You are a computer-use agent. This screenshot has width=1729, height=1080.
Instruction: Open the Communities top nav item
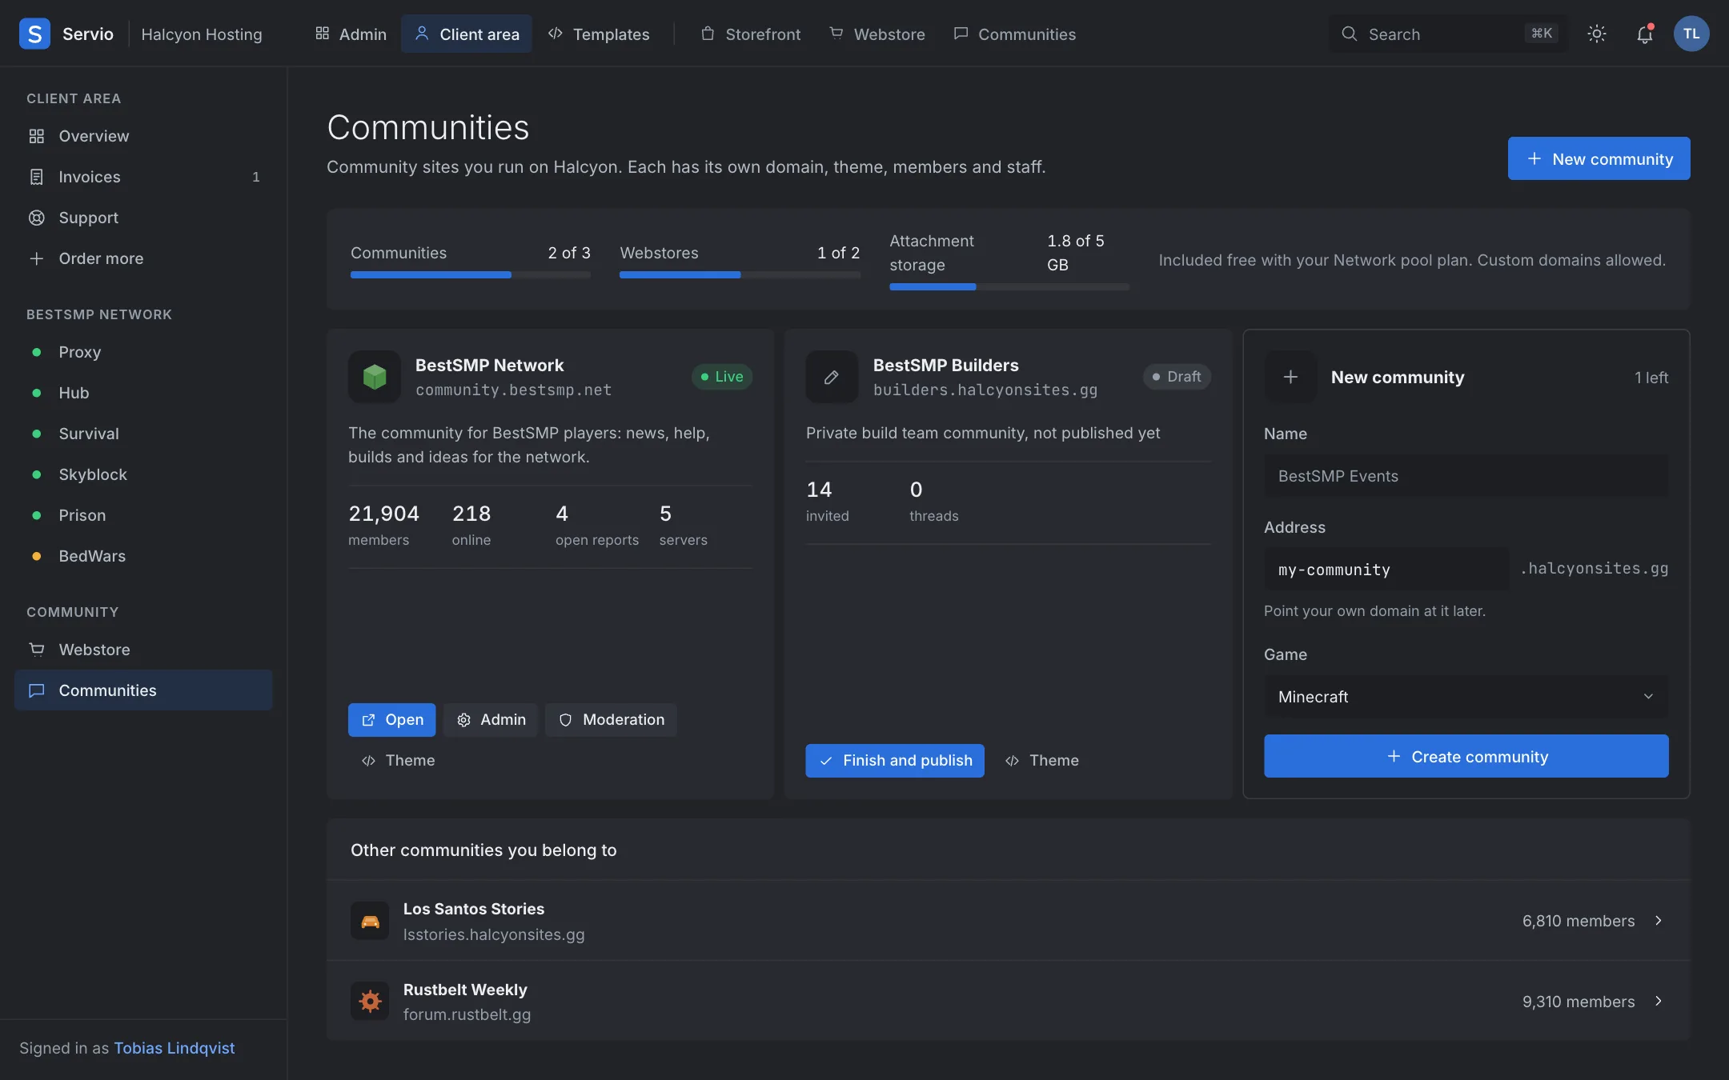pos(1015,34)
